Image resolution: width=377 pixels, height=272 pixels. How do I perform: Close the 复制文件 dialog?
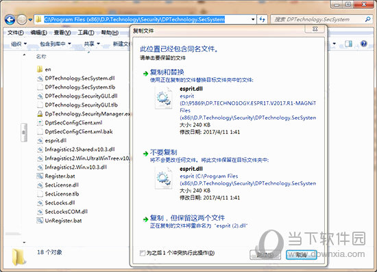[315, 29]
